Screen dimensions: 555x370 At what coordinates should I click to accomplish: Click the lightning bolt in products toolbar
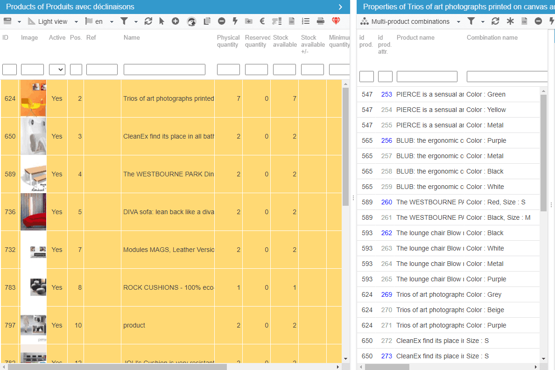point(235,21)
